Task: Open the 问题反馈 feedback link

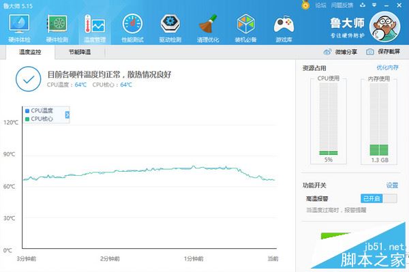Action: (342, 5)
